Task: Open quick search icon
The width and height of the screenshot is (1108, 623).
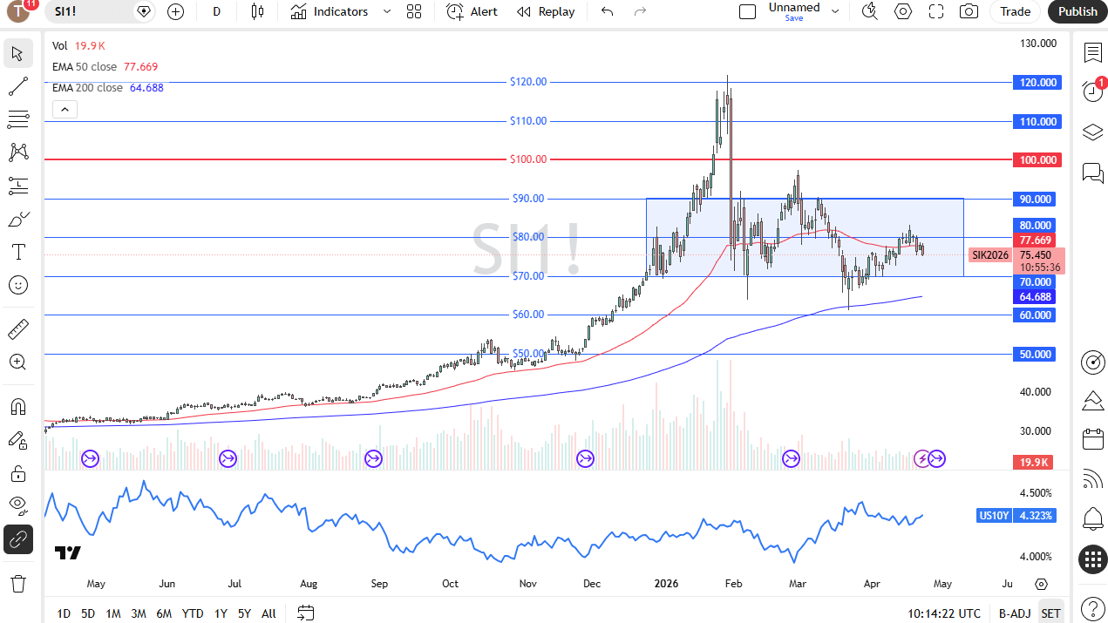Action: (870, 11)
